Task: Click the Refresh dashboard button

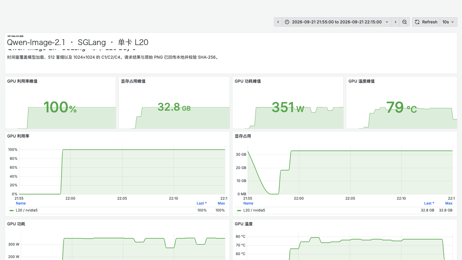Action: pos(426,22)
